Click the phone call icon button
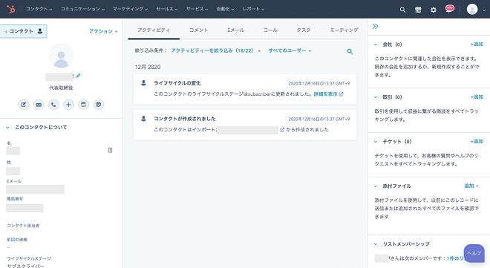490x268 pixels. pos(53,105)
